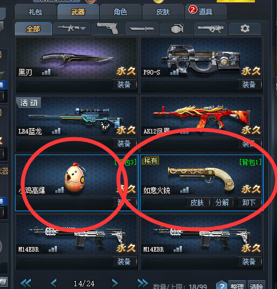Jump to last page double-right arrow
This screenshot has height=289, width=277.
(143, 283)
